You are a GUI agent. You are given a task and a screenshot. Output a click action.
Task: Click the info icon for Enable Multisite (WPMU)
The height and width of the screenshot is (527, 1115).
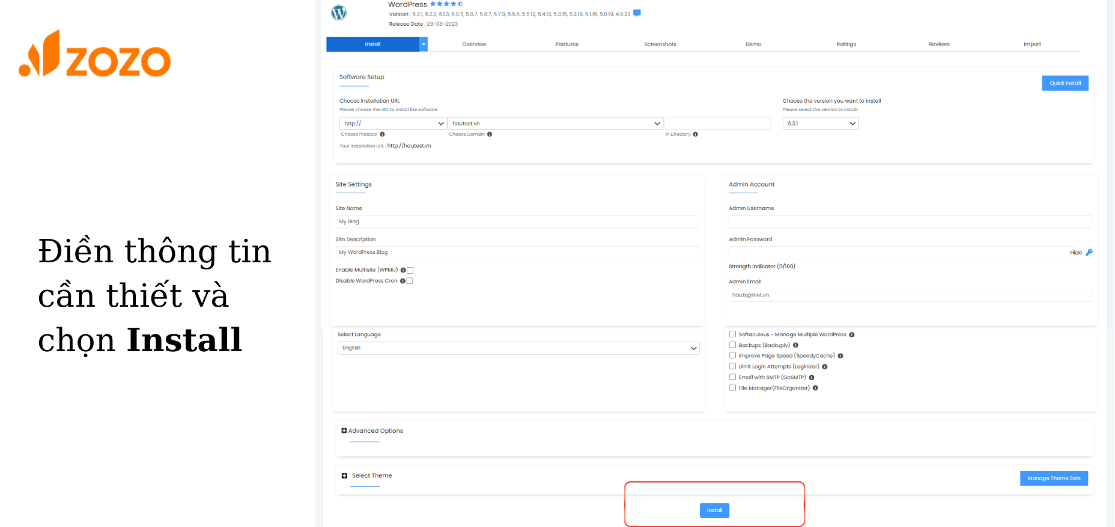point(403,270)
